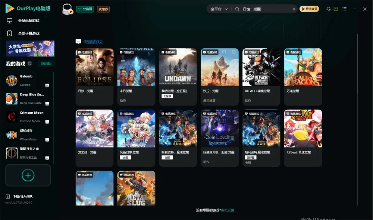Select the 黎明行者之血 game icon

point(12,153)
